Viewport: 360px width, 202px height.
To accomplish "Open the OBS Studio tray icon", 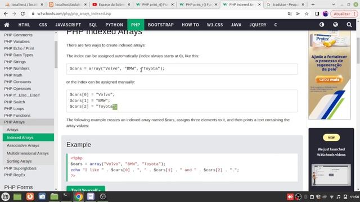I will click(x=298, y=197).
